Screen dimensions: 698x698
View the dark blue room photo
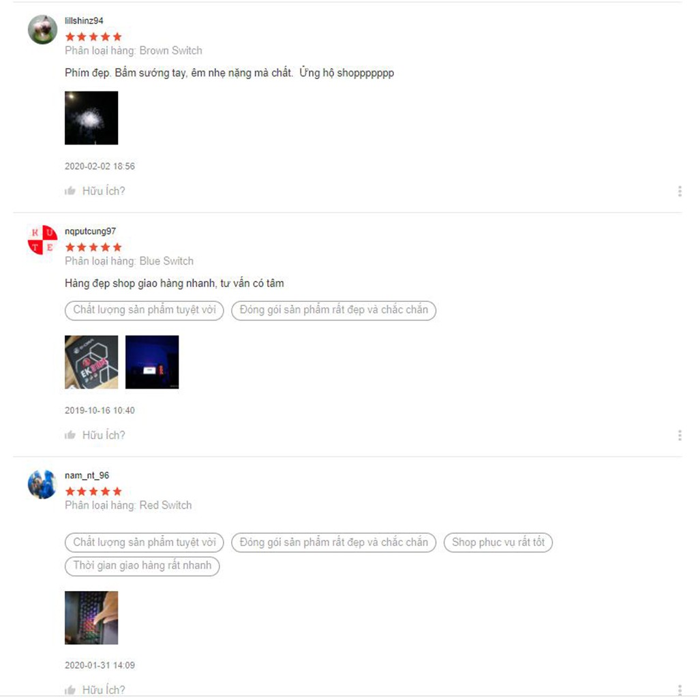click(152, 362)
